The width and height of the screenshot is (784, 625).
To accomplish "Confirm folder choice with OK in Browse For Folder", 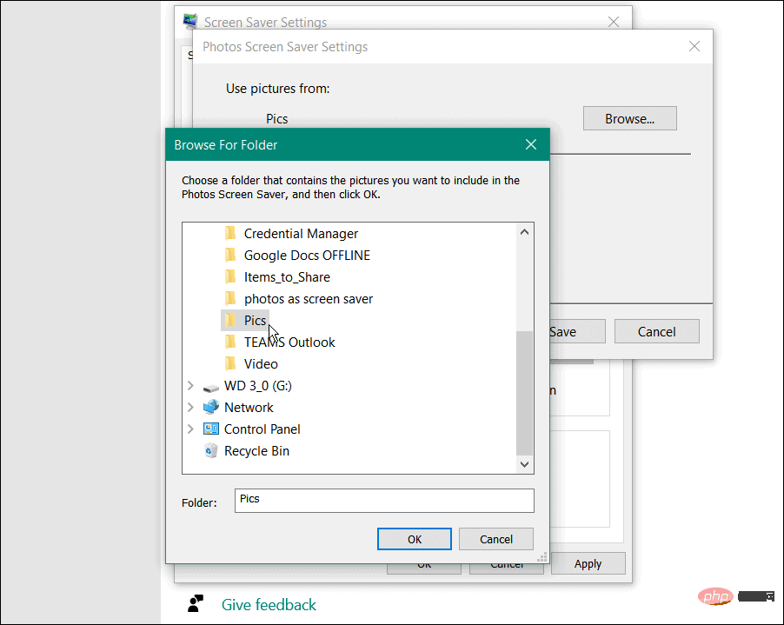I will click(415, 539).
